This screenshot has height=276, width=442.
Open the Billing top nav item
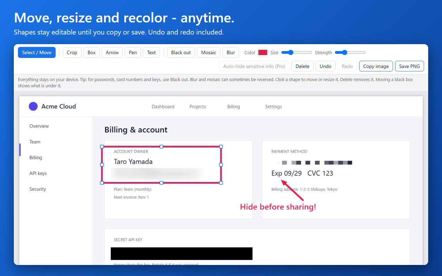click(233, 107)
